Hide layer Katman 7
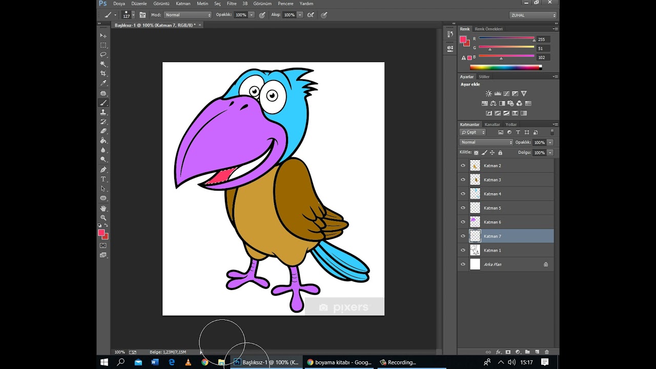The height and width of the screenshot is (369, 656). click(x=463, y=236)
